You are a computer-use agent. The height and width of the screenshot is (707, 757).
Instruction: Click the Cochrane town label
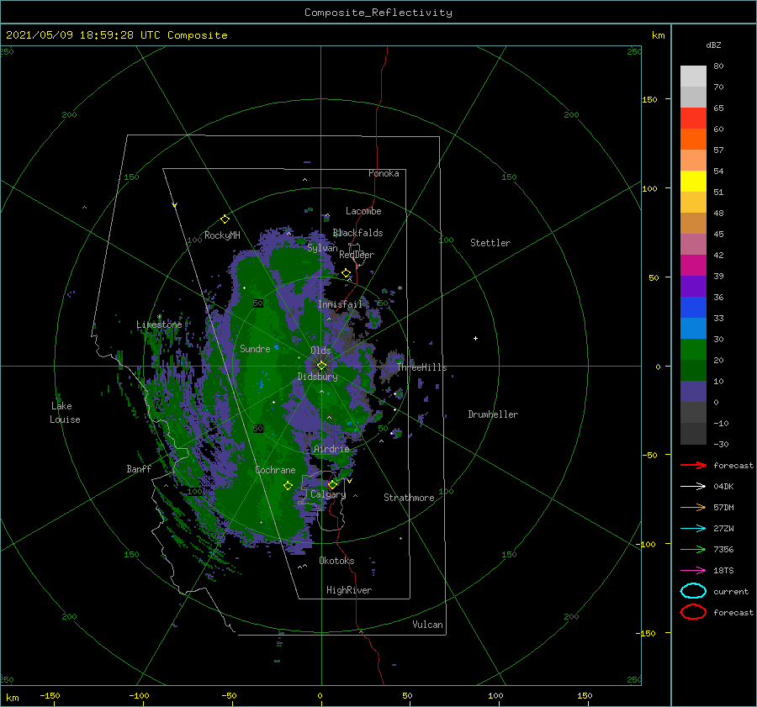click(x=275, y=470)
